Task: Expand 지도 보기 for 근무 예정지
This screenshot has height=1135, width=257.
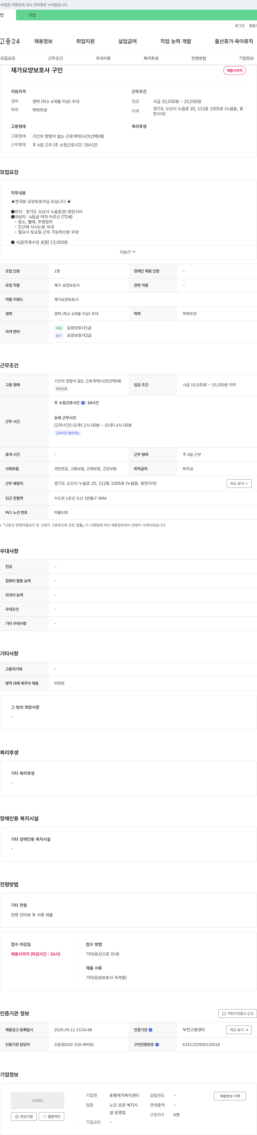Action: pos(239,483)
